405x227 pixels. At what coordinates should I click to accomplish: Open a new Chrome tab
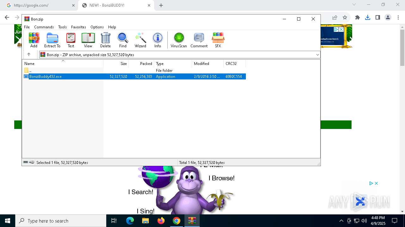pyautogui.click(x=161, y=5)
